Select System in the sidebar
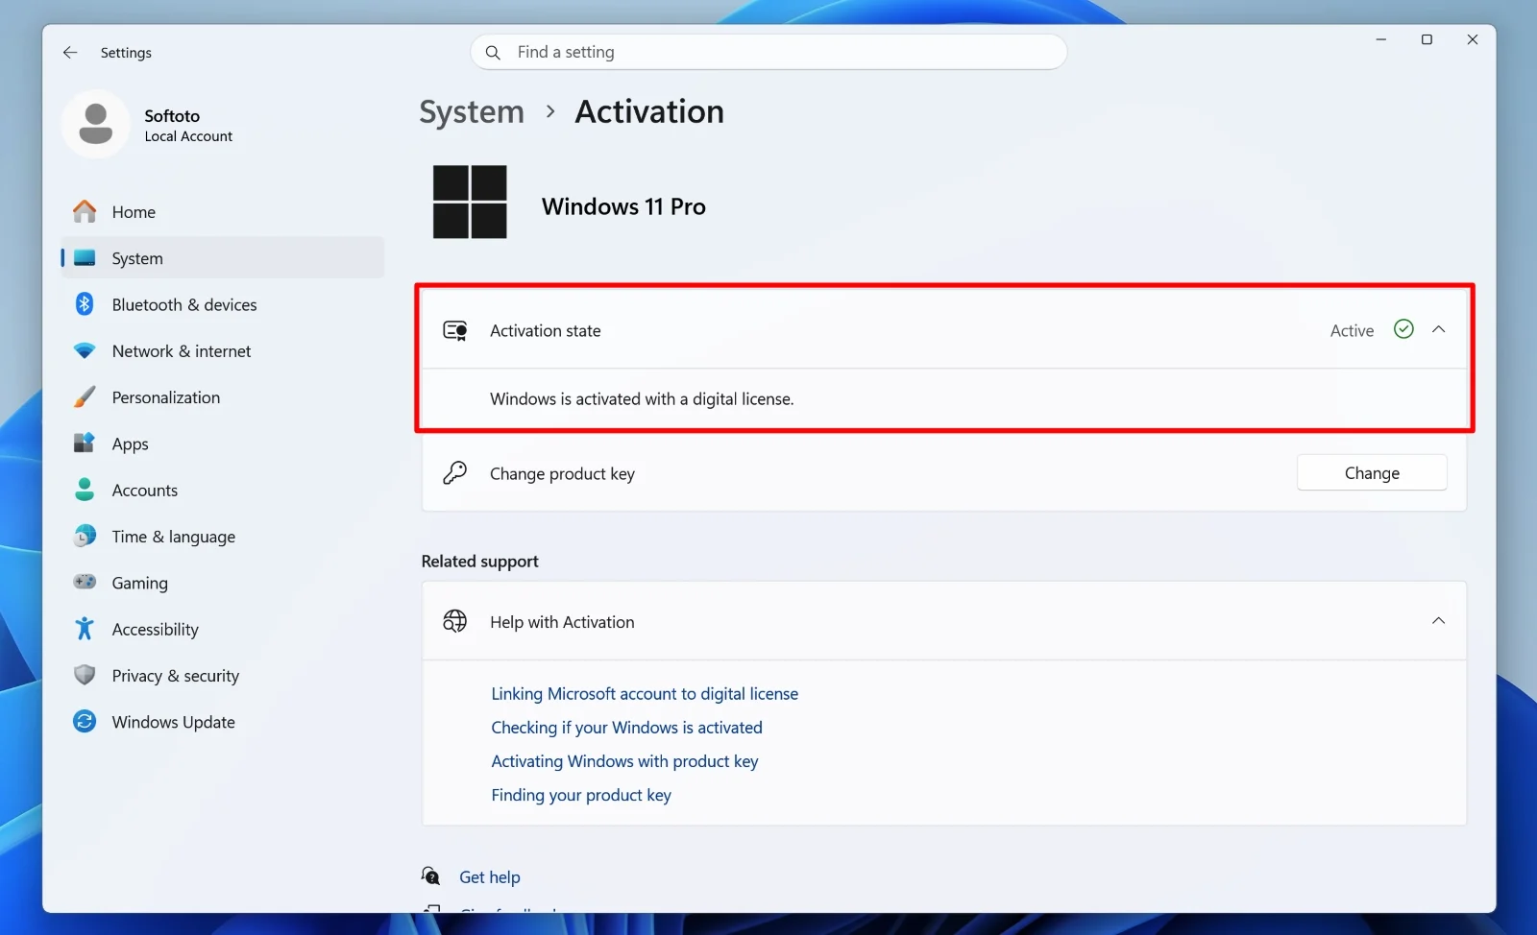This screenshot has height=935, width=1537. click(x=223, y=258)
